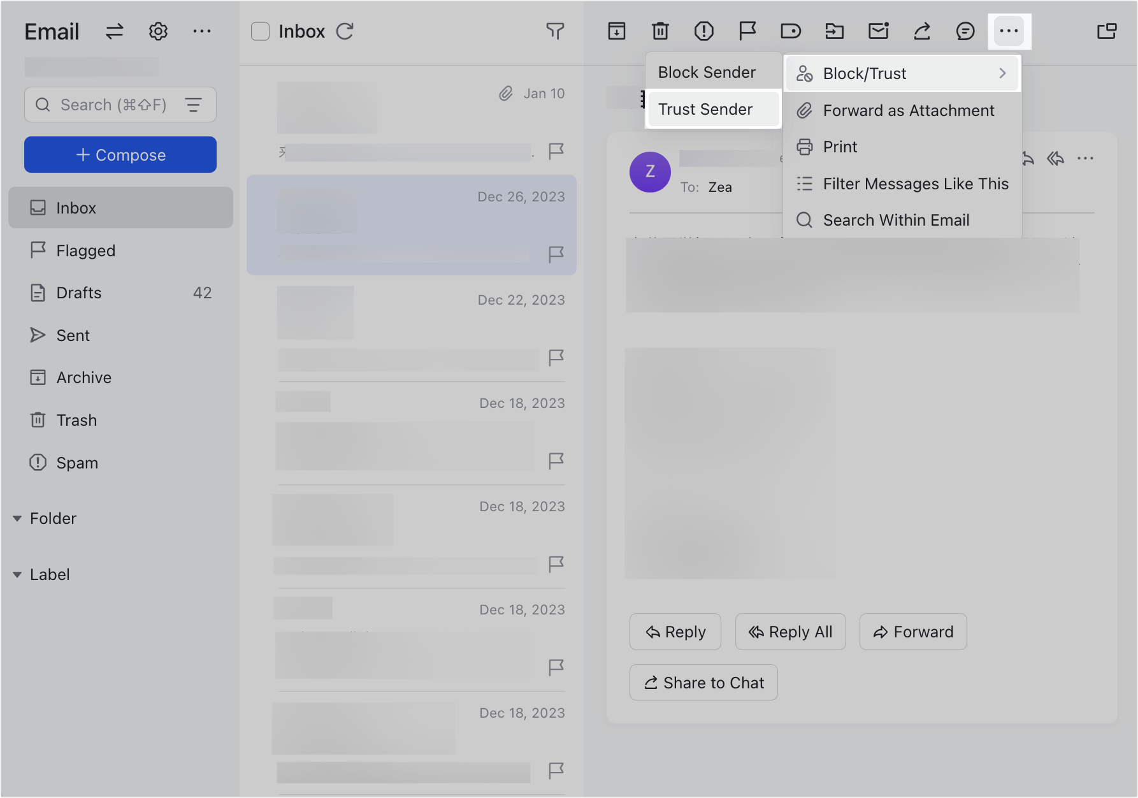Click the trash delete icon in toolbar
This screenshot has width=1138, height=798.
point(660,31)
